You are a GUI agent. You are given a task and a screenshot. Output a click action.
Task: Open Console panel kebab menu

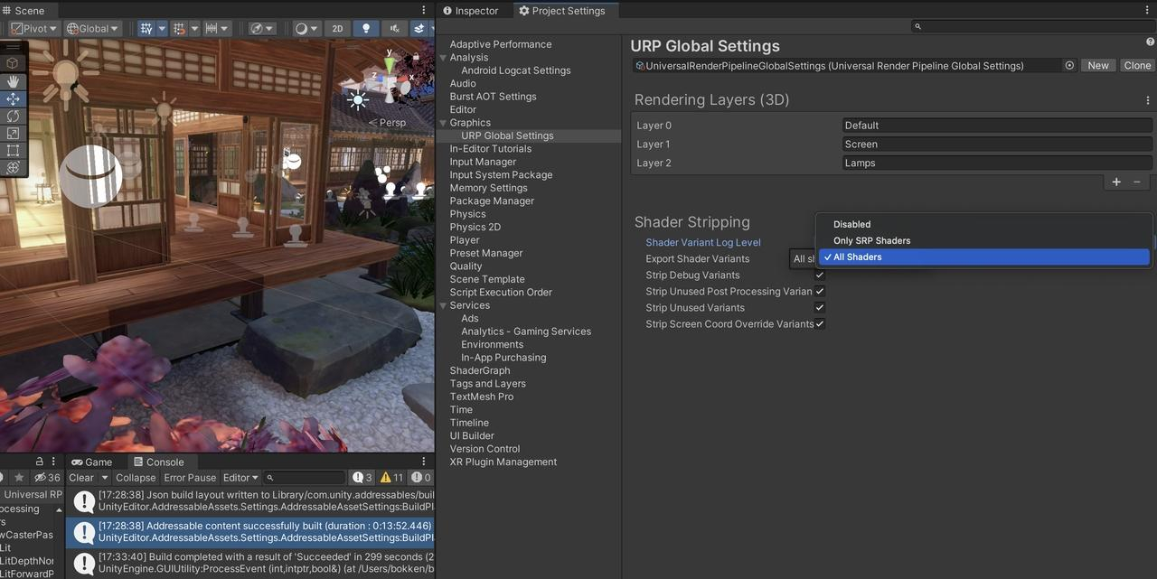pyautogui.click(x=424, y=462)
